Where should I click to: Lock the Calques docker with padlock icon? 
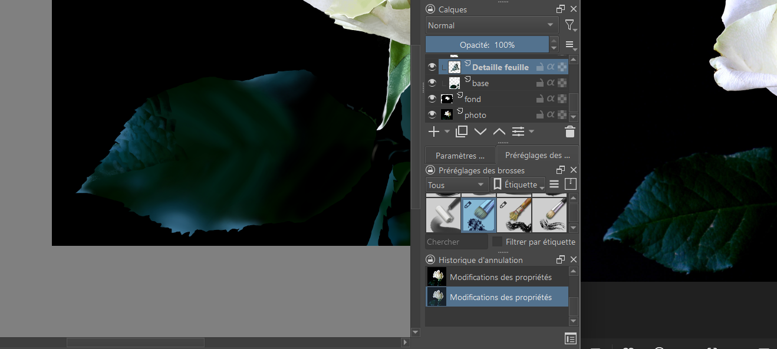pyautogui.click(x=430, y=9)
